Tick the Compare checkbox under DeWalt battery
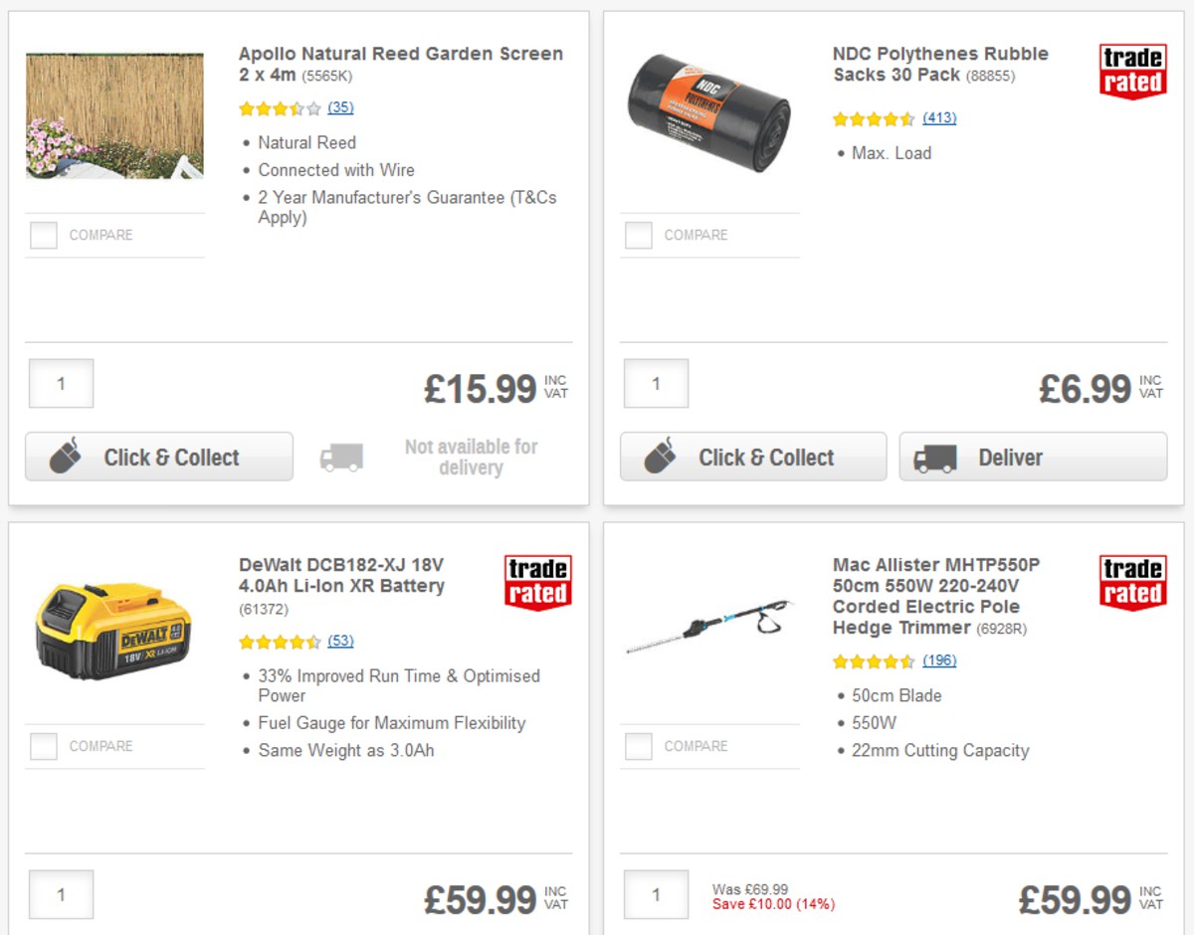Viewport: 1194px width, 935px height. point(42,746)
